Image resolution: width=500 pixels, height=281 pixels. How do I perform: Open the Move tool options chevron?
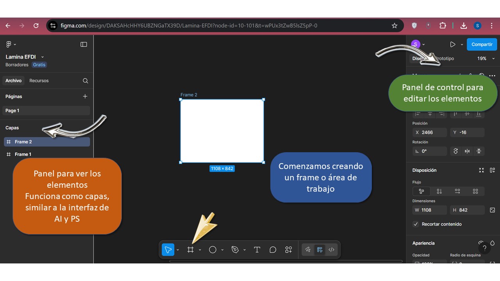pyautogui.click(x=178, y=250)
